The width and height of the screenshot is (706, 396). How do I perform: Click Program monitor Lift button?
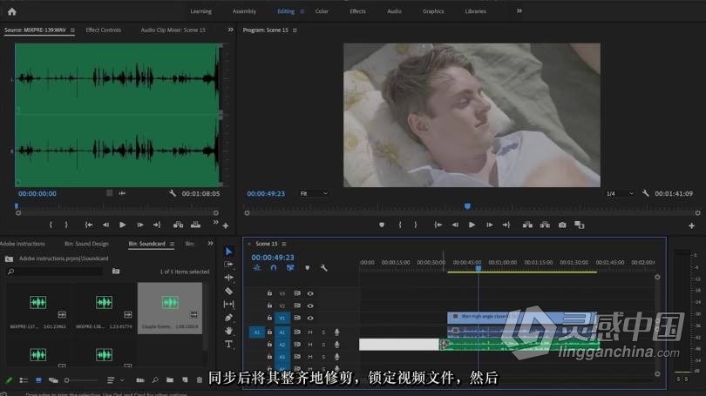(x=527, y=225)
